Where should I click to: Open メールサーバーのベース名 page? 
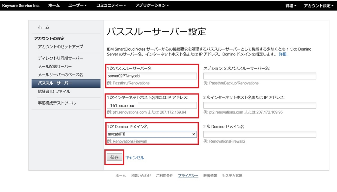(61, 75)
